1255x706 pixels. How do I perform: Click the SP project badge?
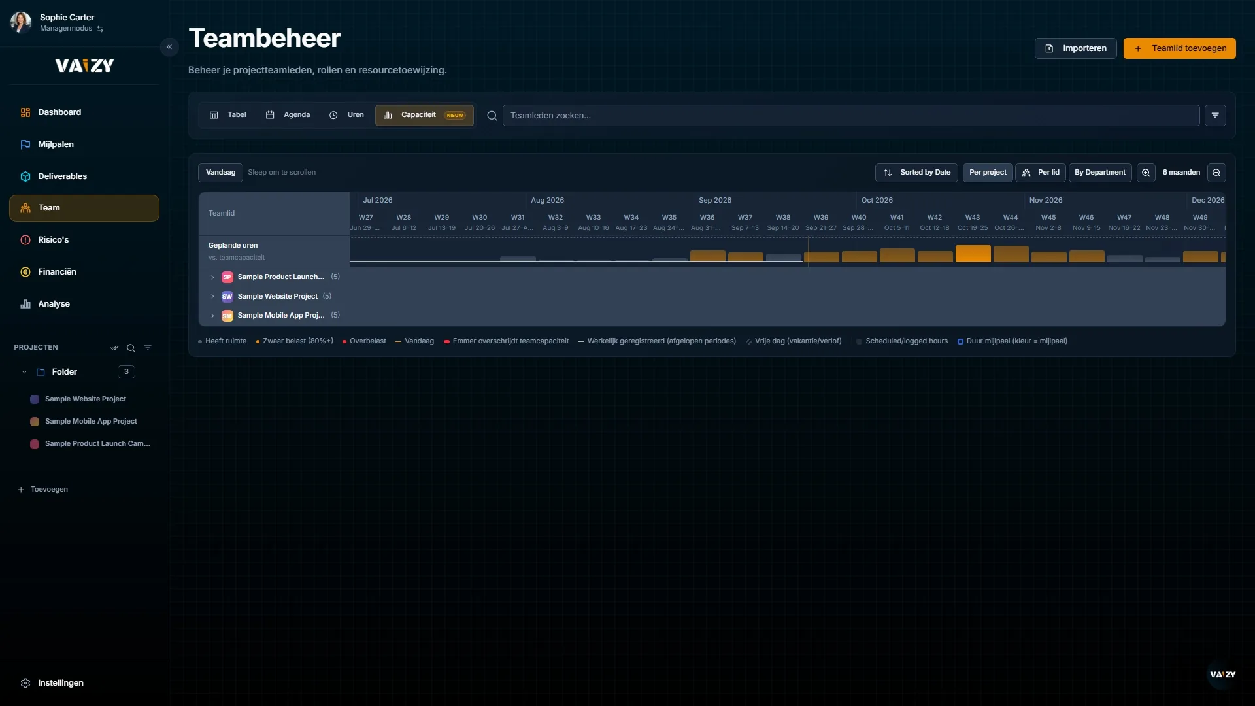click(227, 277)
